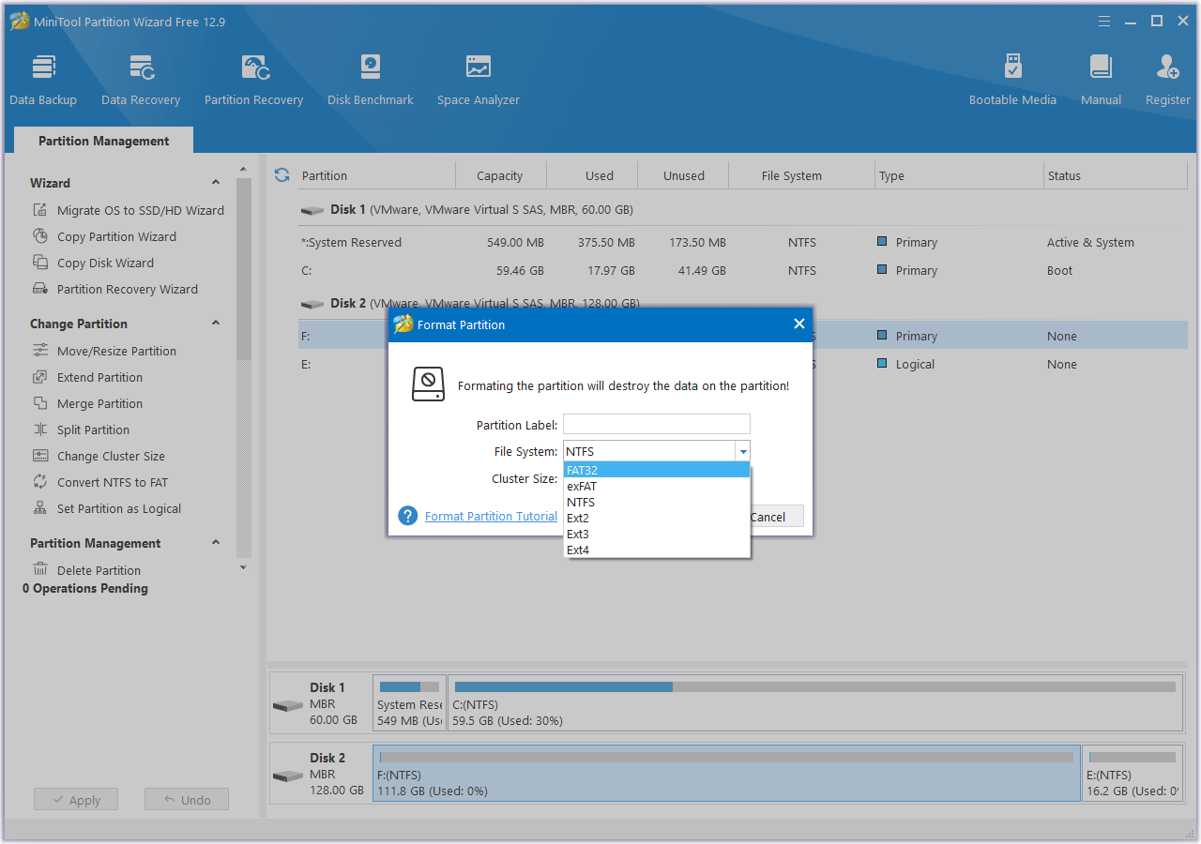Click the Disk 2 drive icon in the disk map

[x=287, y=776]
